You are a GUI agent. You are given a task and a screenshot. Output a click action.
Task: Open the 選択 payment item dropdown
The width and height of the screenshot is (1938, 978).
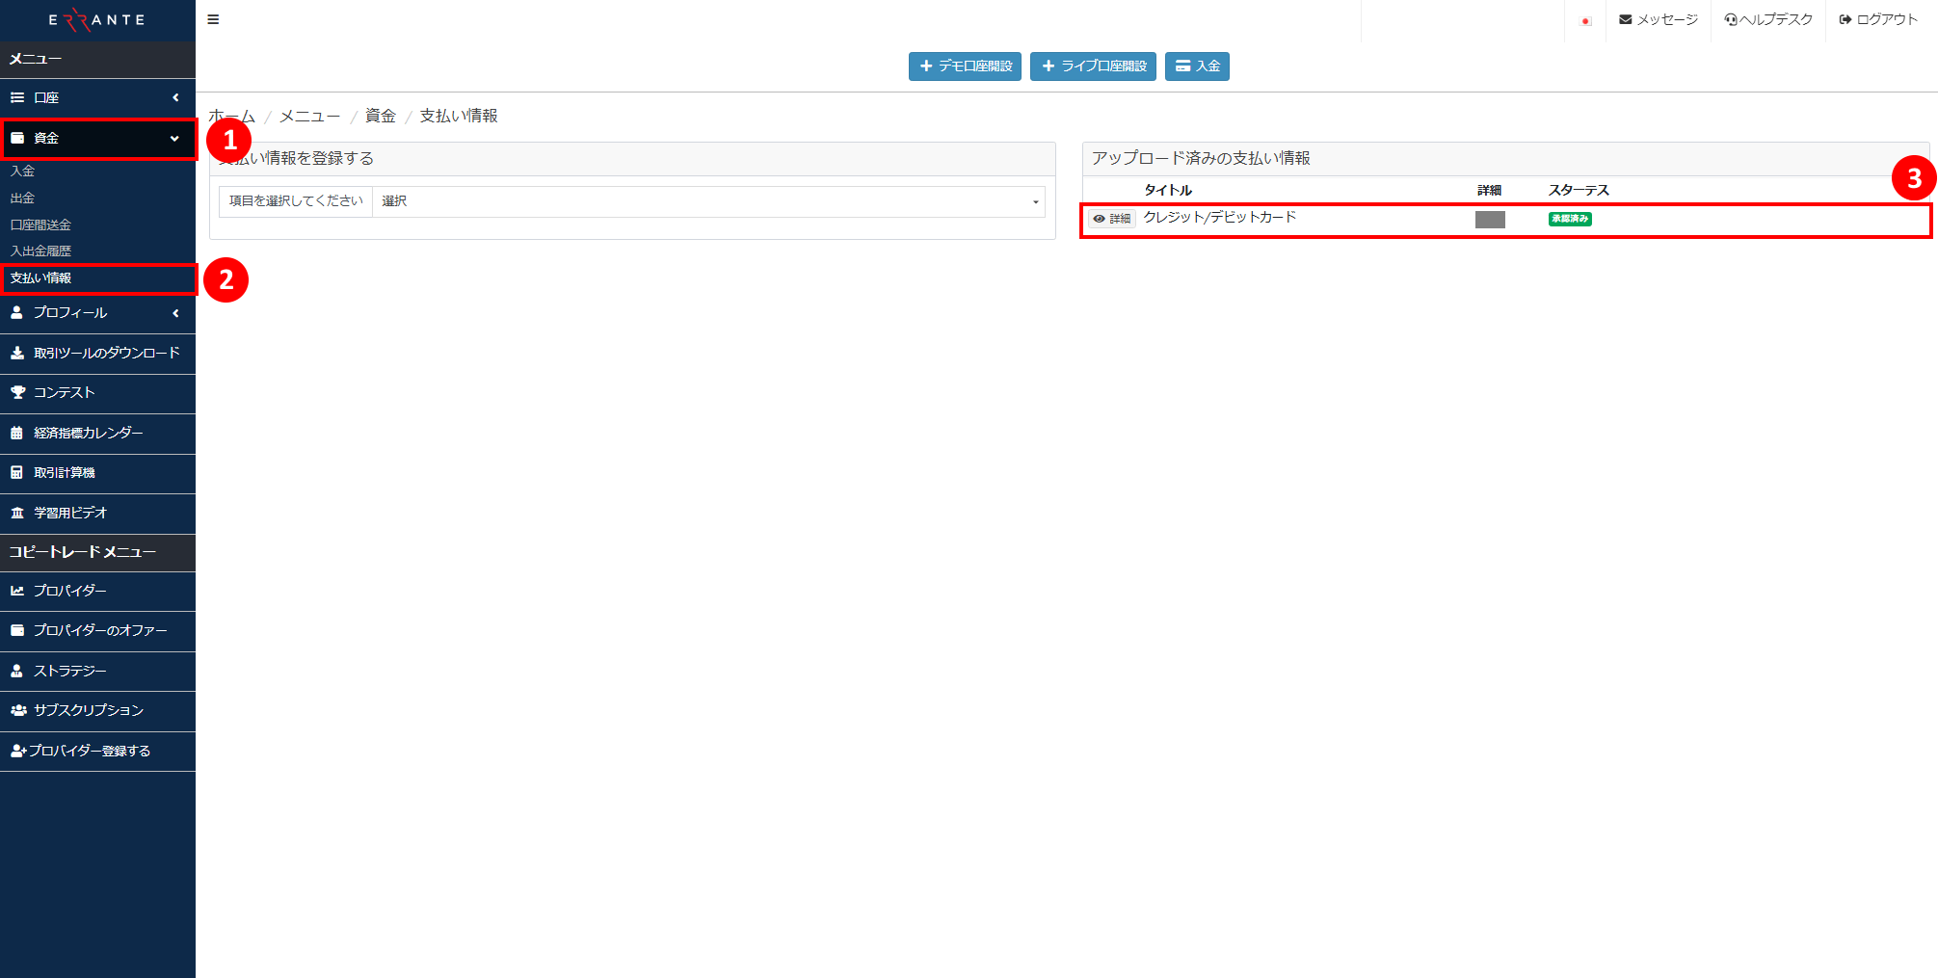[x=708, y=201]
